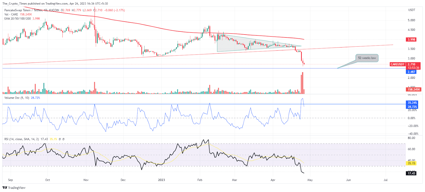Click the 158.245K volume tag
Viewport: 425px width, 192px height.
coord(414,89)
